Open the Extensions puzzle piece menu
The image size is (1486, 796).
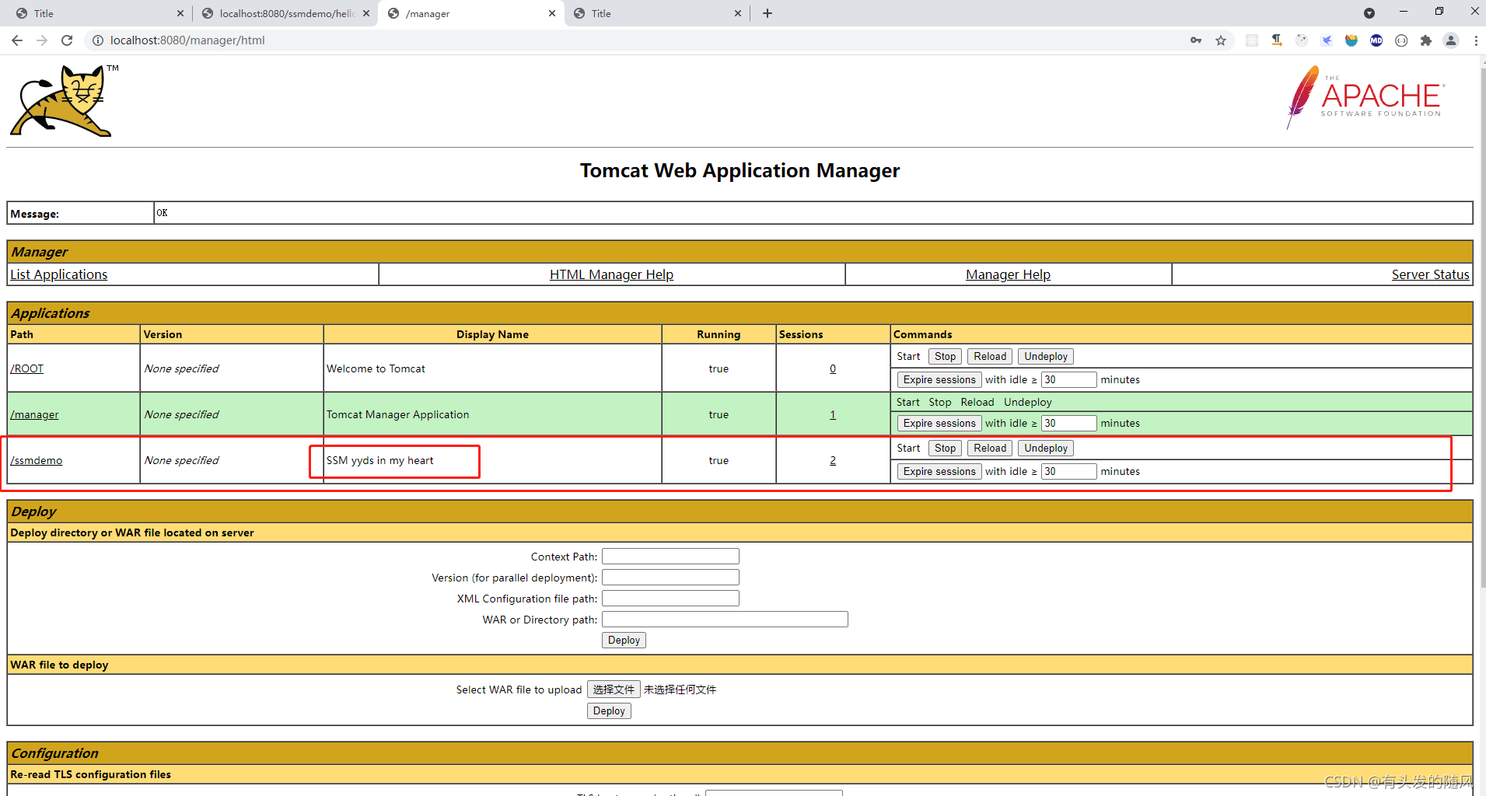click(1426, 40)
